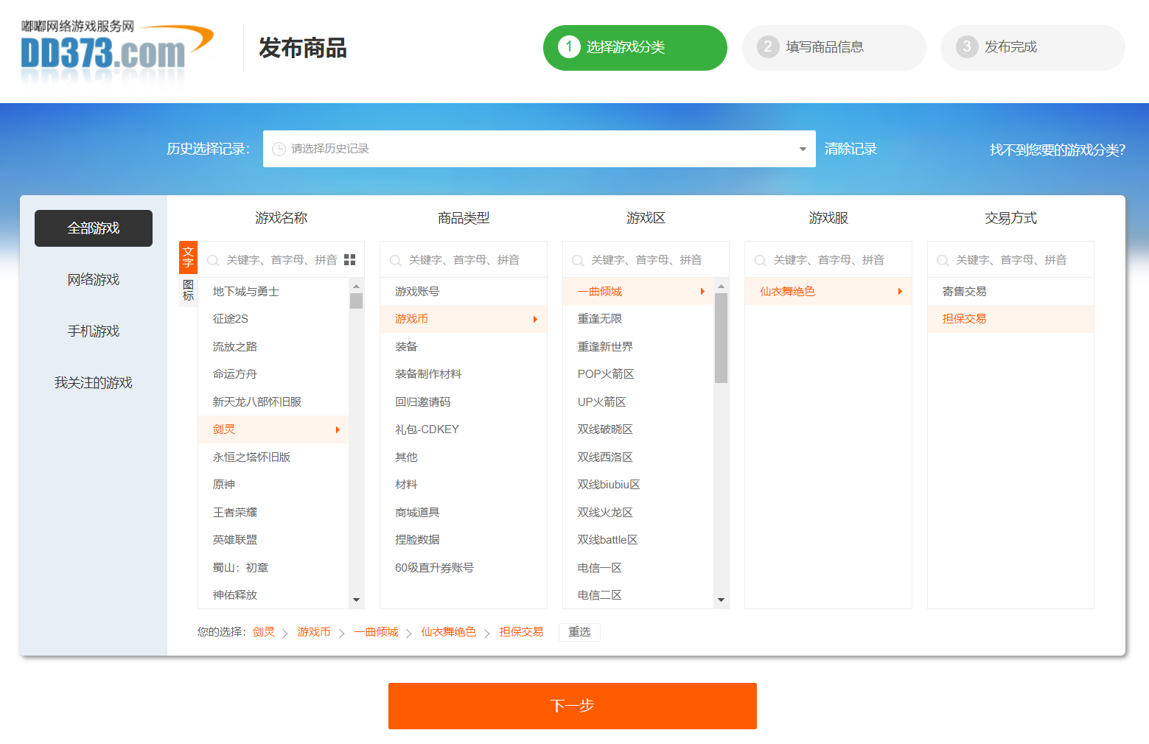The image size is (1149, 744).
Task: Select 游戏账号 product type
Action: coord(464,292)
